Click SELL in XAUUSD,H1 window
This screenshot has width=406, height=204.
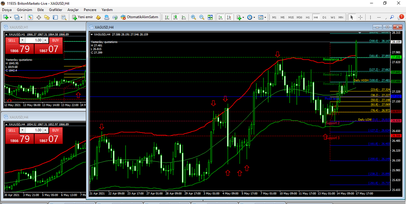click(x=12, y=40)
